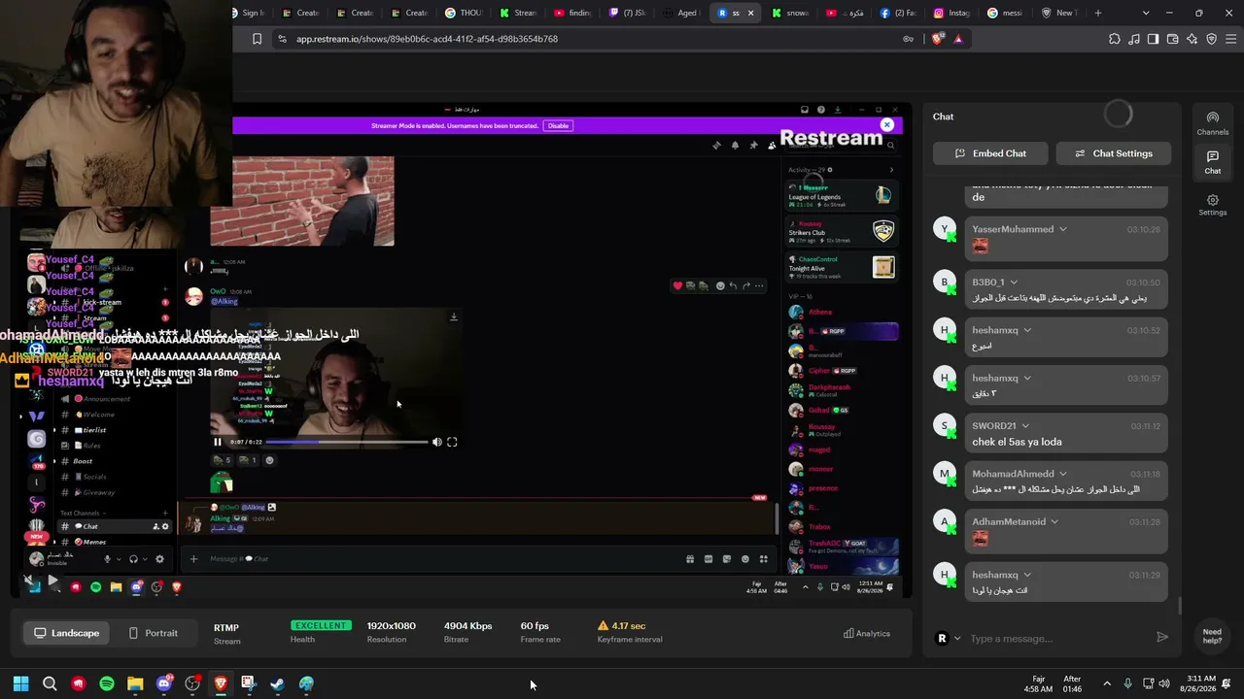Switch to the 'finding' YouTube browser tab
The width and height of the screenshot is (1244, 699).
pyautogui.click(x=573, y=13)
